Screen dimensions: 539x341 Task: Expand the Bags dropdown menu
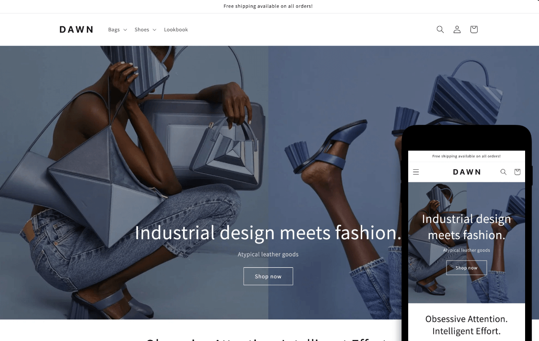tap(117, 30)
